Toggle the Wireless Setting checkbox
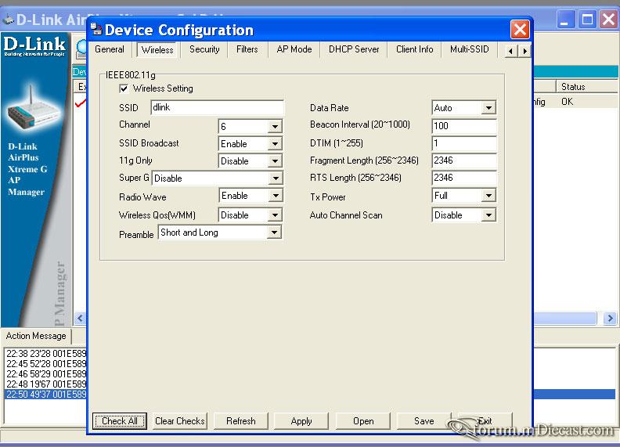The height and width of the screenshot is (447, 620). coord(124,88)
